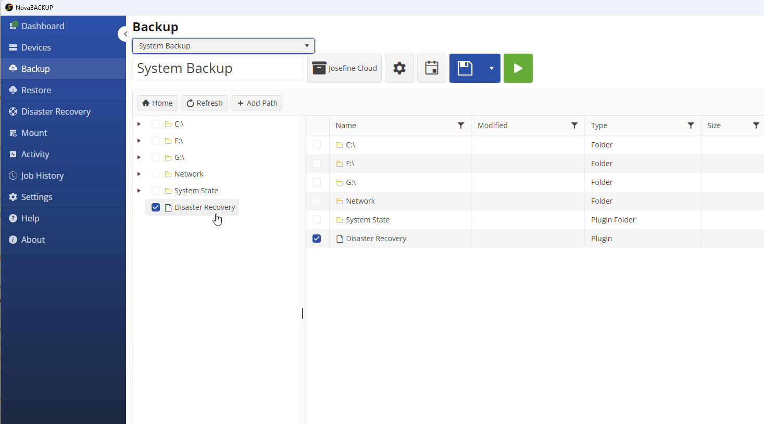Image resolution: width=764 pixels, height=424 pixels.
Task: Refresh the file tree
Action: click(205, 103)
